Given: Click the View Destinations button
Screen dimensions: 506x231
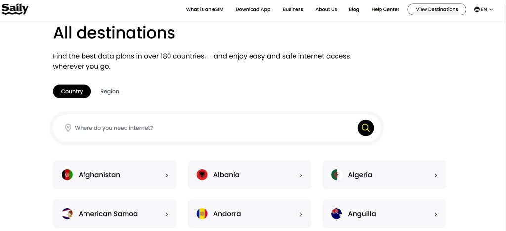Looking at the screenshot, I should click(437, 9).
